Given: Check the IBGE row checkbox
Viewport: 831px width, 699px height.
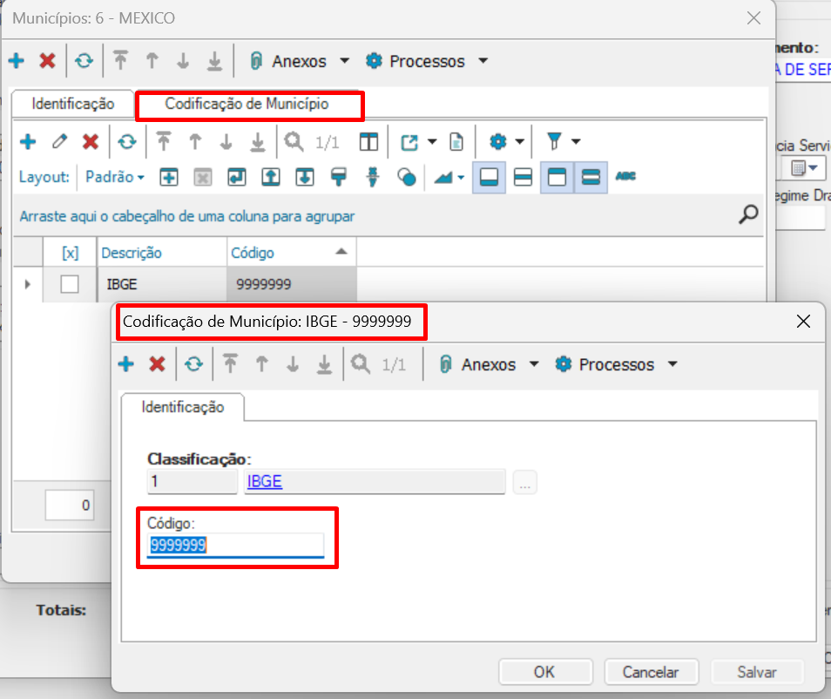Looking at the screenshot, I should [70, 284].
